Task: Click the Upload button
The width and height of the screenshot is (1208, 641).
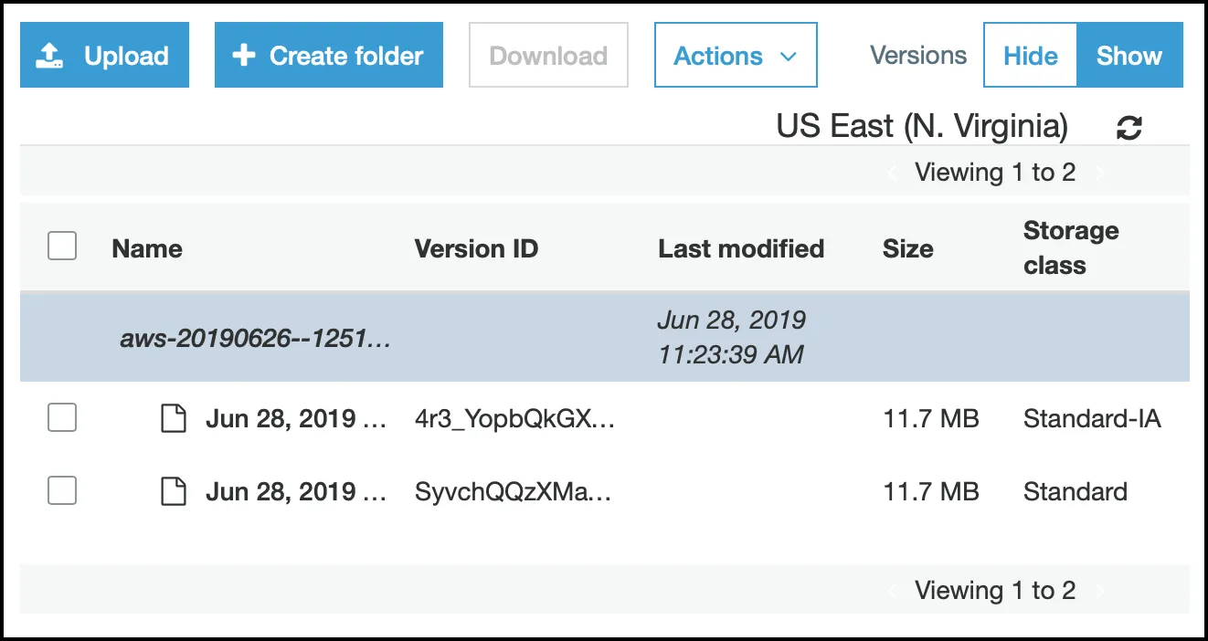Action: (x=104, y=56)
